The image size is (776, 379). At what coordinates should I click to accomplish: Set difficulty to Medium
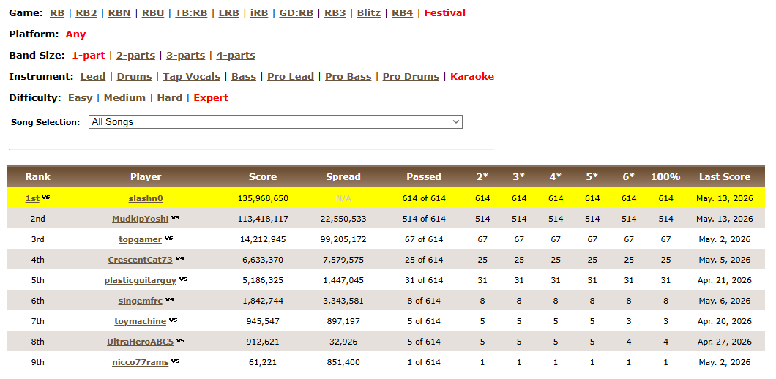[x=124, y=98]
